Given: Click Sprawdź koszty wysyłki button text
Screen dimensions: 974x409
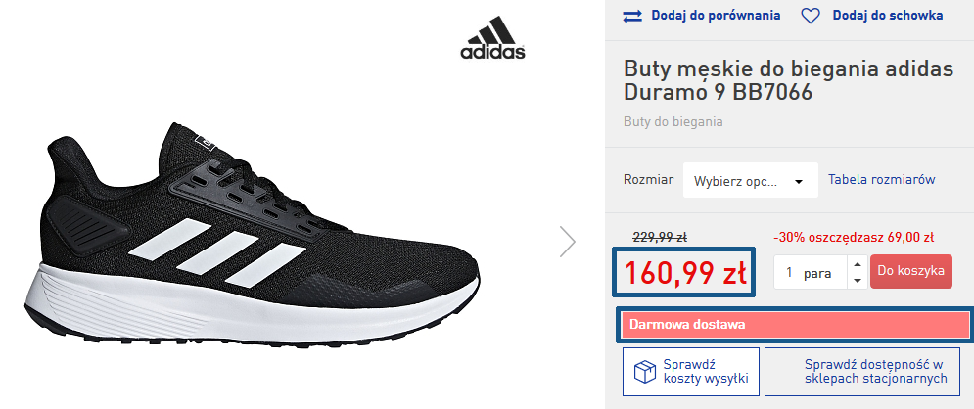Looking at the screenshot, I should 705,372.
